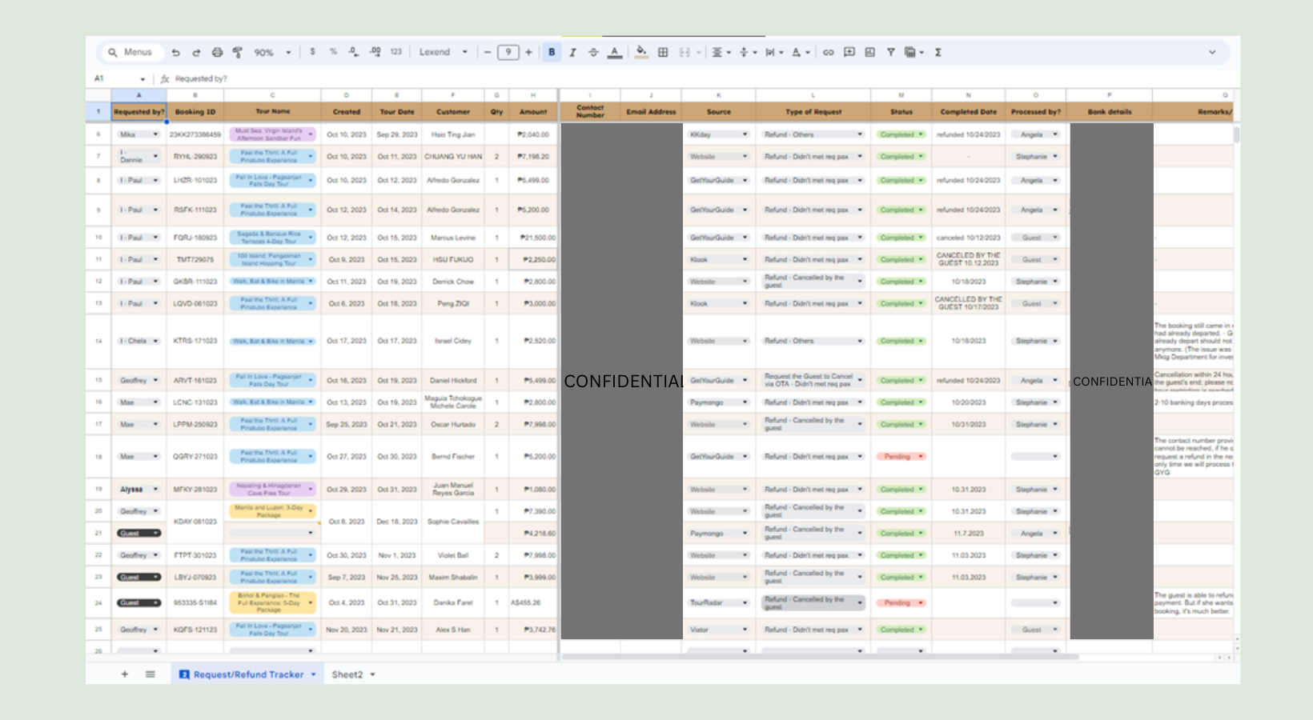The image size is (1313, 720).
Task: Select the booking ID cell RYHL-290923
Action: point(195,157)
